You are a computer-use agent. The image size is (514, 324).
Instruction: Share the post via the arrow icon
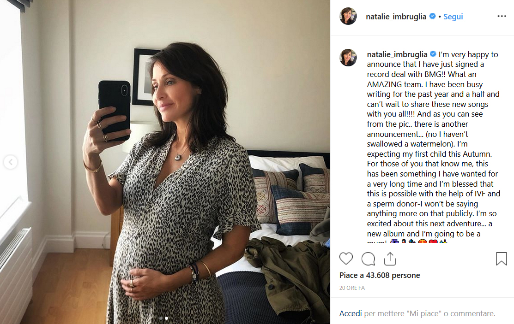(390, 258)
